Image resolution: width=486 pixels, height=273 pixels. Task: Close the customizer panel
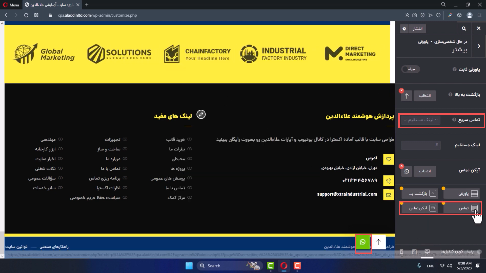[x=479, y=28]
